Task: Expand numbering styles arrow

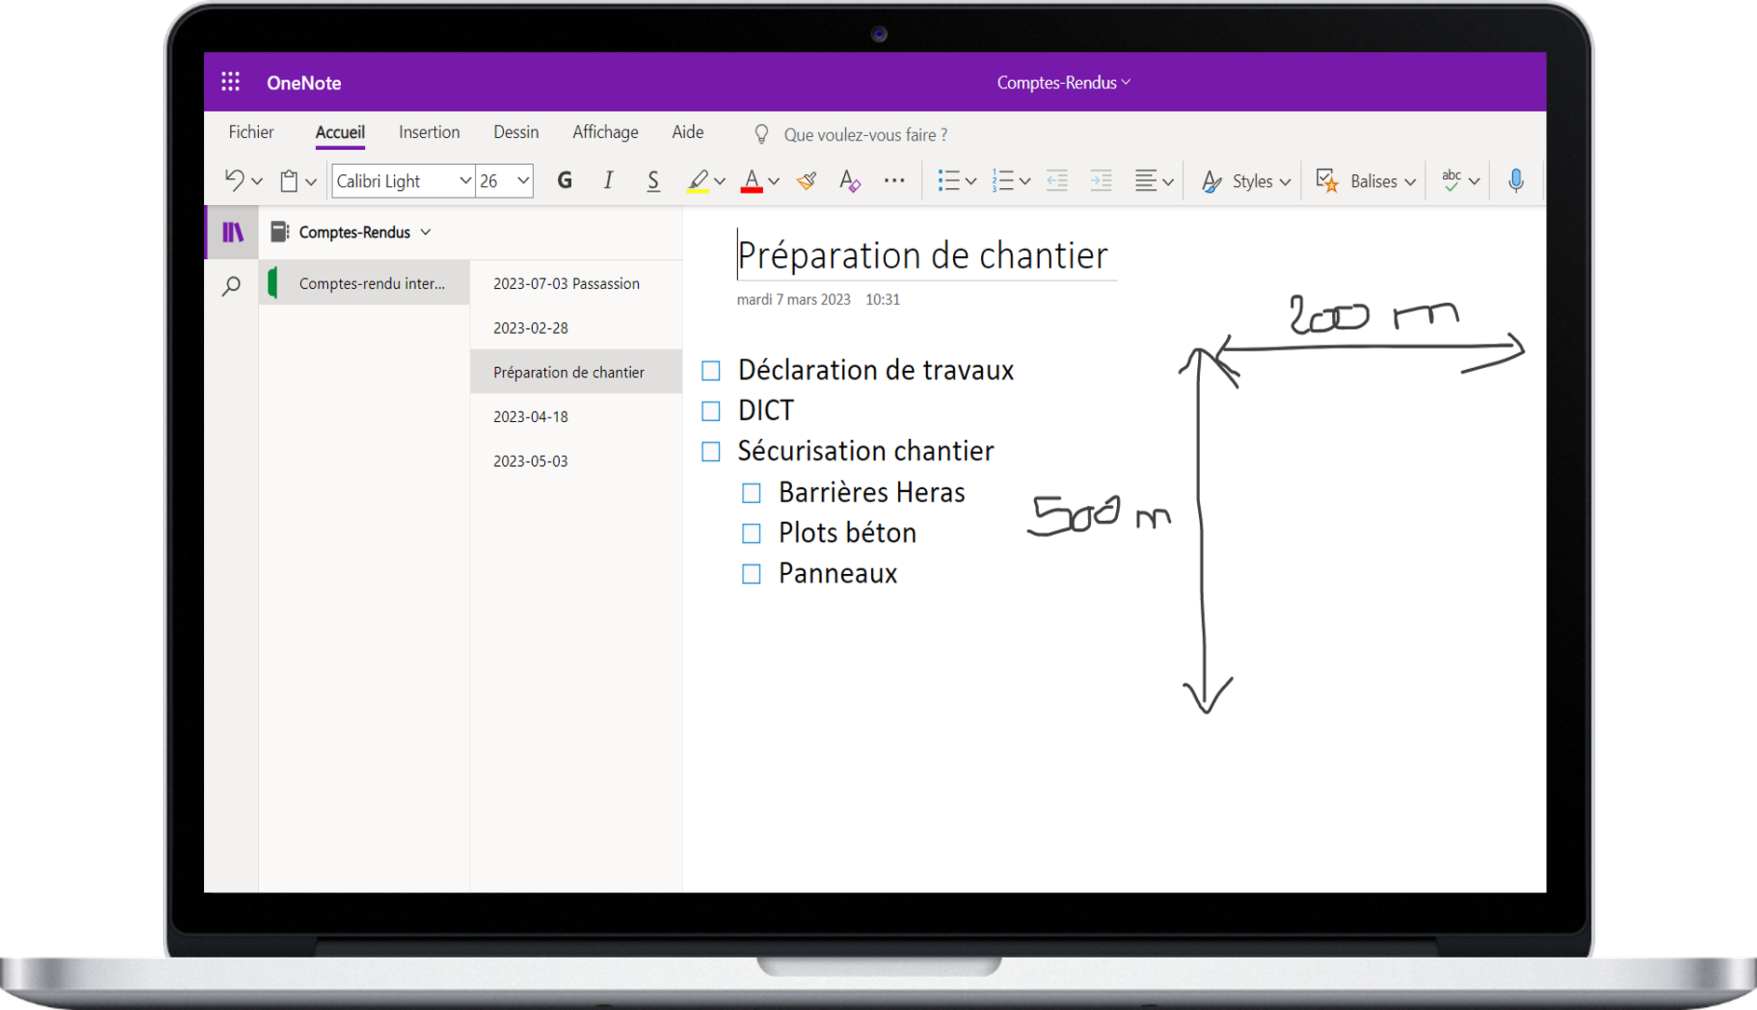Action: pyautogui.click(x=1025, y=182)
